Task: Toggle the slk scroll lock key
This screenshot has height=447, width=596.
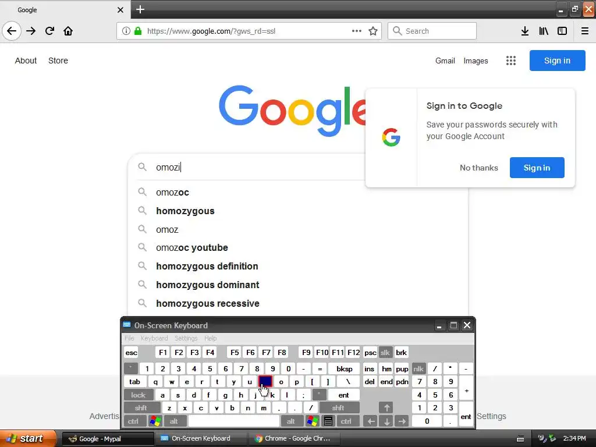Action: tap(385, 352)
